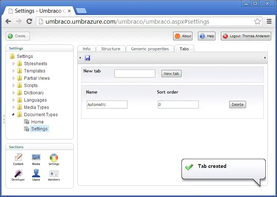
Task: Click the tree panel collapse handle arrows
Action: point(4,119)
